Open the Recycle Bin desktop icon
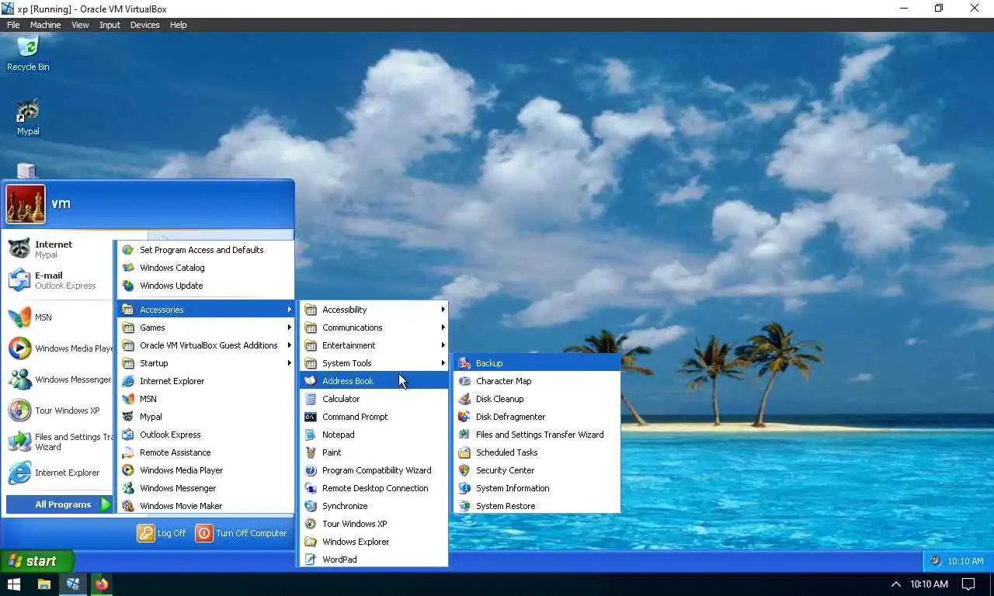The height and width of the screenshot is (596, 994). coord(28,53)
